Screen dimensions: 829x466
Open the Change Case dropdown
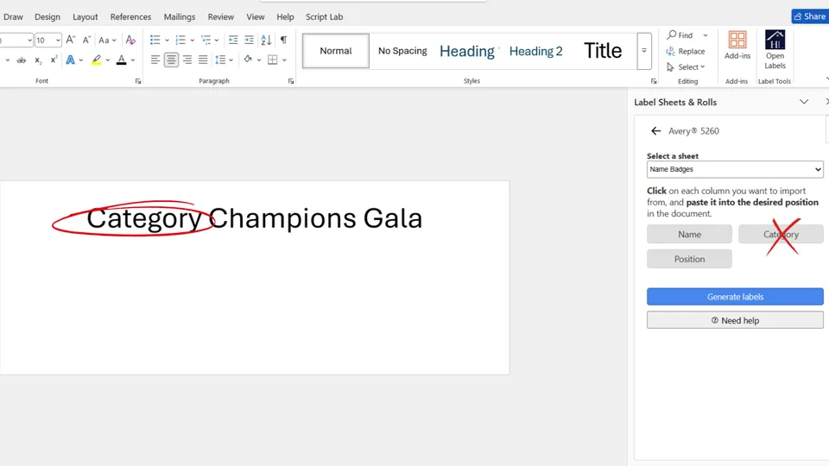[x=107, y=40]
